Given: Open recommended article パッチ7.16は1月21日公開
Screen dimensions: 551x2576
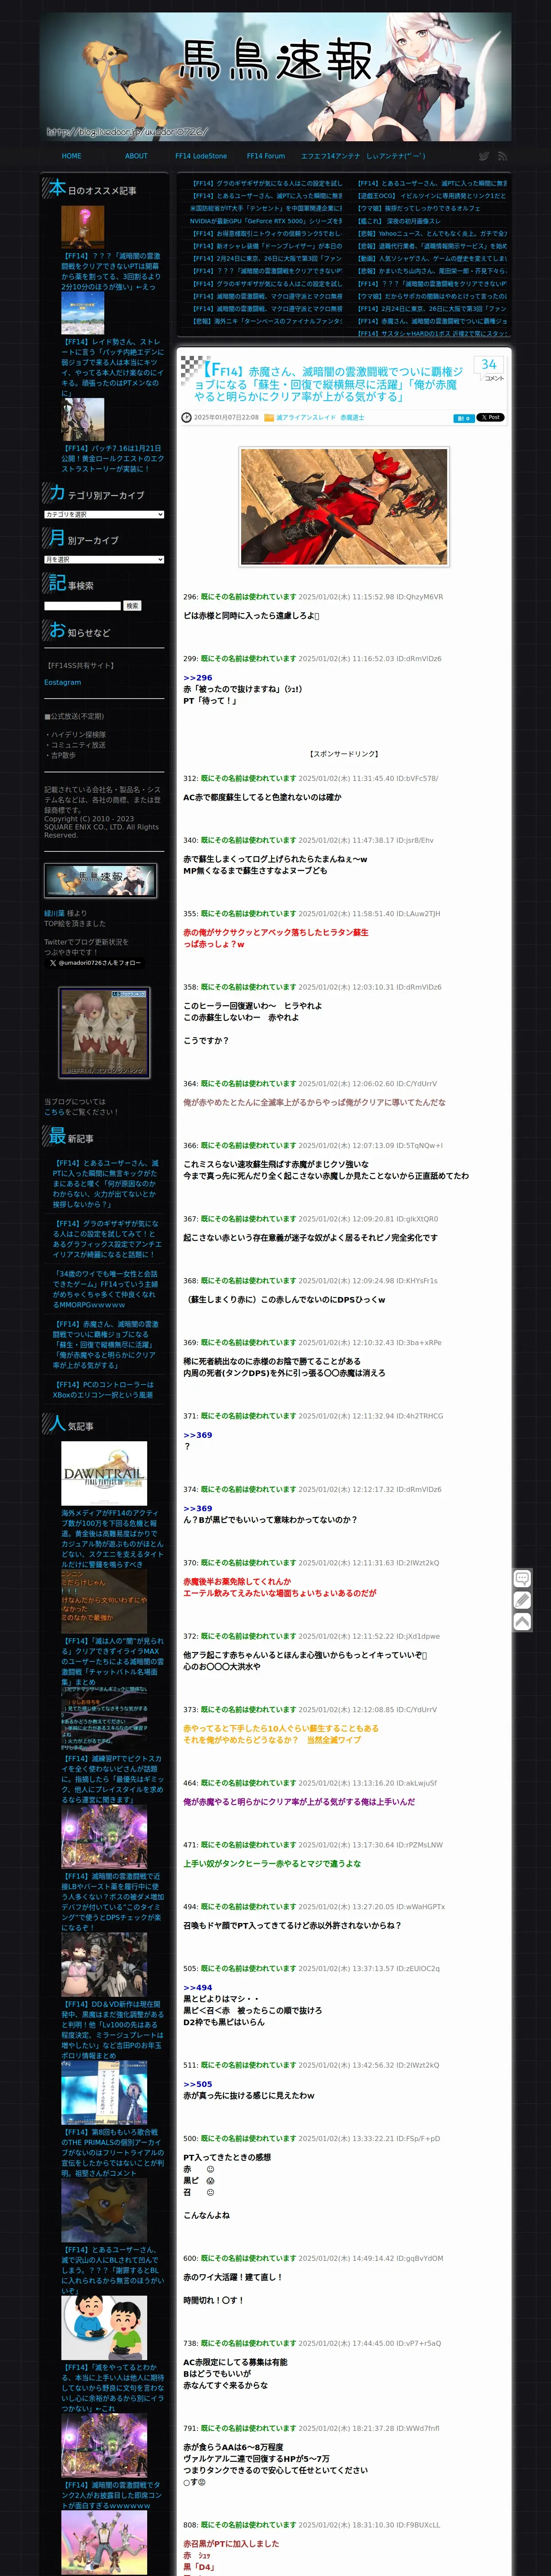Looking at the screenshot, I should (x=112, y=459).
